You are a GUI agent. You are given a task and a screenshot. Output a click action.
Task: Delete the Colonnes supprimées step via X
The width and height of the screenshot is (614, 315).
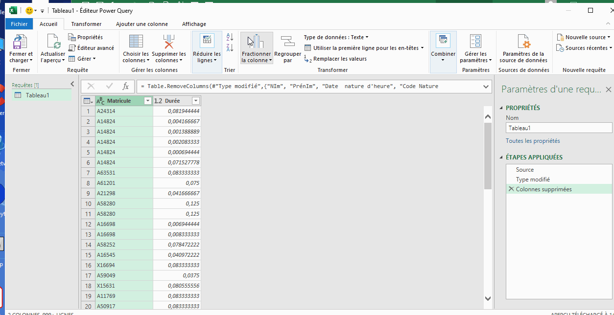(x=511, y=189)
